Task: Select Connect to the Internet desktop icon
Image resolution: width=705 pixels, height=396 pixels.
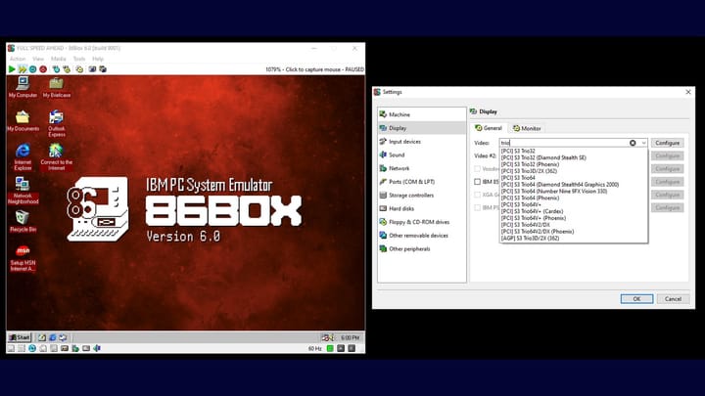Action: pos(57,156)
